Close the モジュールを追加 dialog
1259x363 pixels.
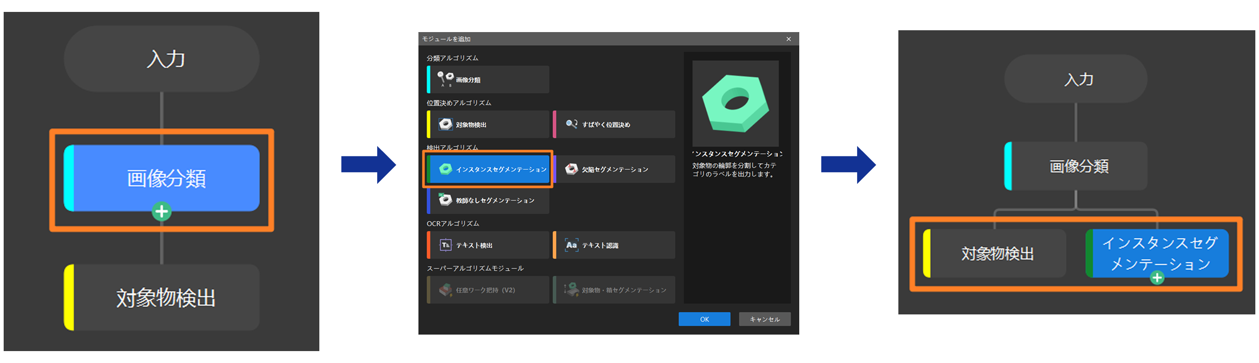coord(788,39)
